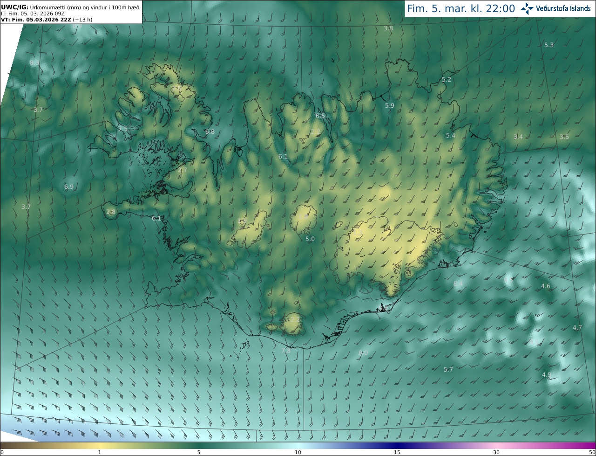The width and height of the screenshot is (596, 456).
Task: Click the Veðurstofa Íslands logo emblem
Action: point(527,8)
